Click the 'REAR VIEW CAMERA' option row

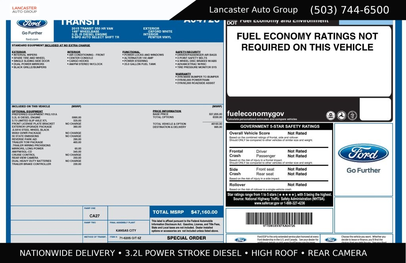47,158
